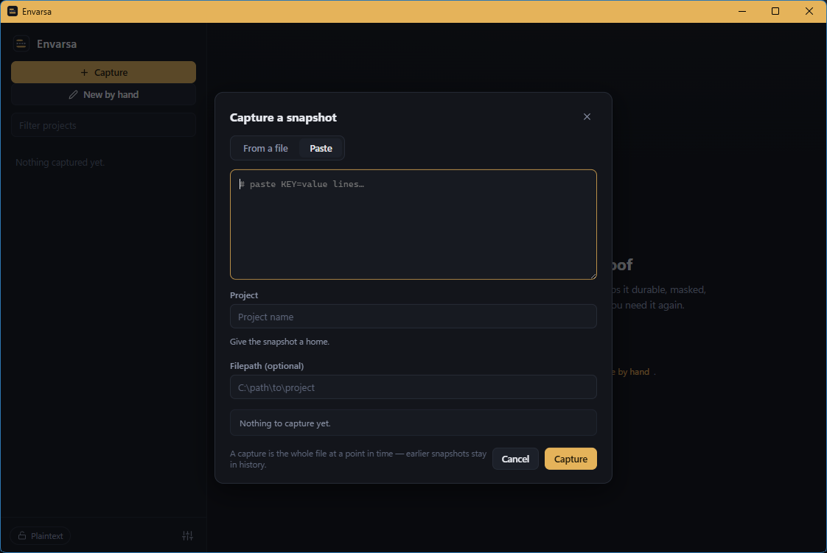Close the Envarsa window
This screenshot has width=827, height=553.
[x=809, y=11]
